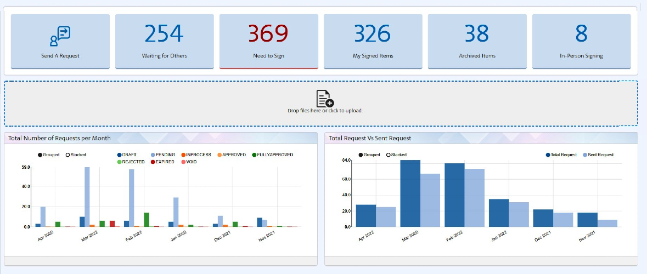Select Stacked in Total Request Vs Sent chart
Image resolution: width=647 pixels, height=274 pixels.
[396, 155]
